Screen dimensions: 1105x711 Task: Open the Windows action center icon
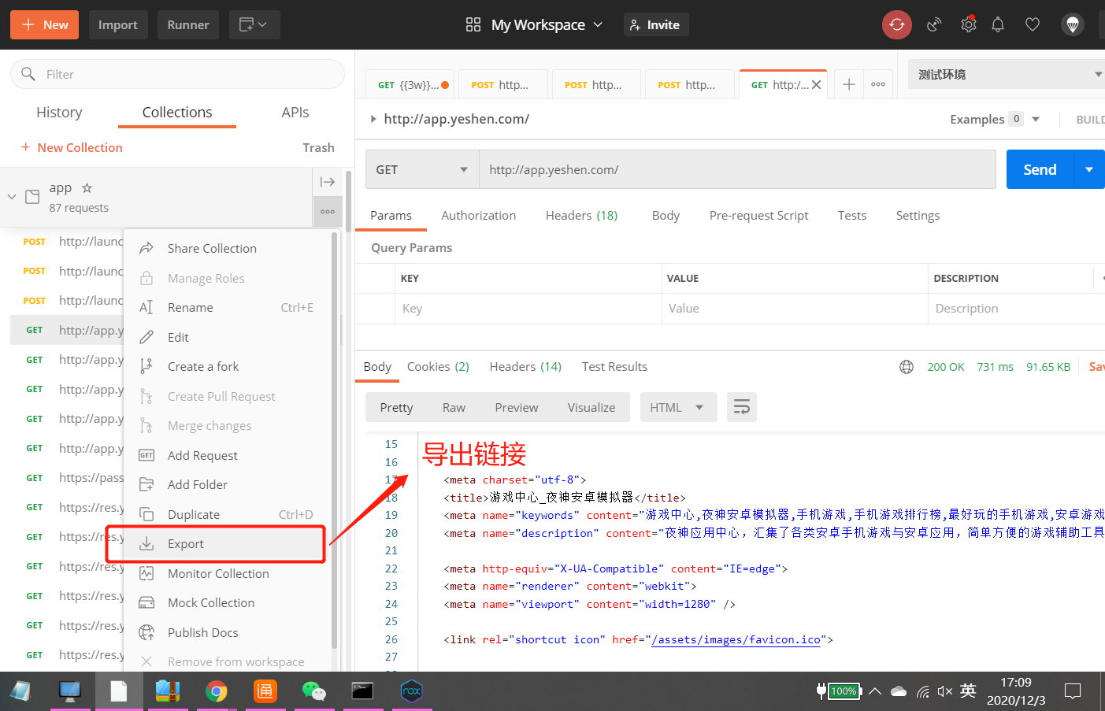pyautogui.click(x=1073, y=691)
